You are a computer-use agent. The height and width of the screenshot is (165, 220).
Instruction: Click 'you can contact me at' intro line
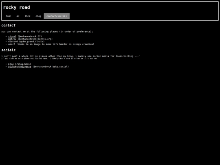tap(47, 31)
